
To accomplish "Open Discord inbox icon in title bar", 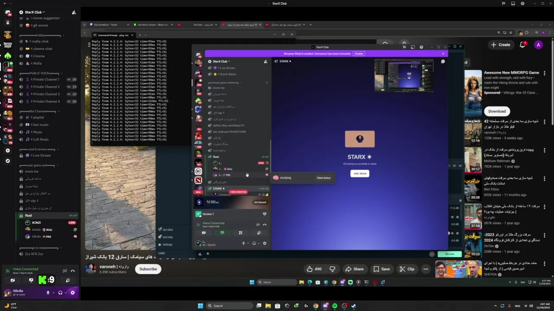I will coord(513,3).
